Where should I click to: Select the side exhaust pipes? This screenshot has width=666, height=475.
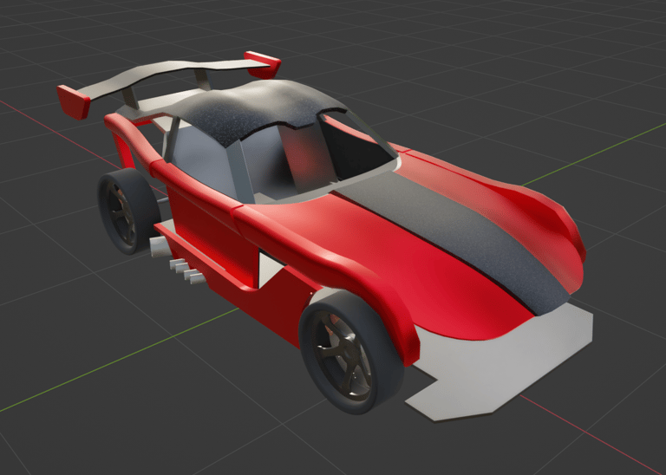click(x=179, y=260)
